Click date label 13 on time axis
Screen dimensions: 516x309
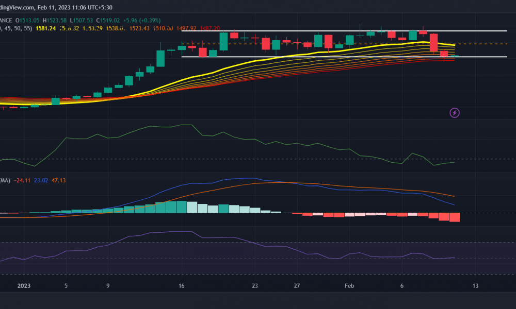click(x=476, y=286)
